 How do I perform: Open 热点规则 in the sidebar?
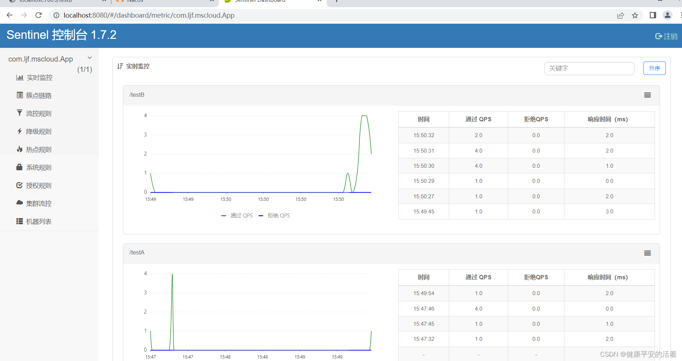(x=39, y=149)
